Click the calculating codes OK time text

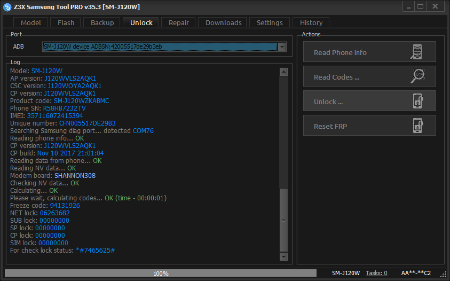(136, 198)
